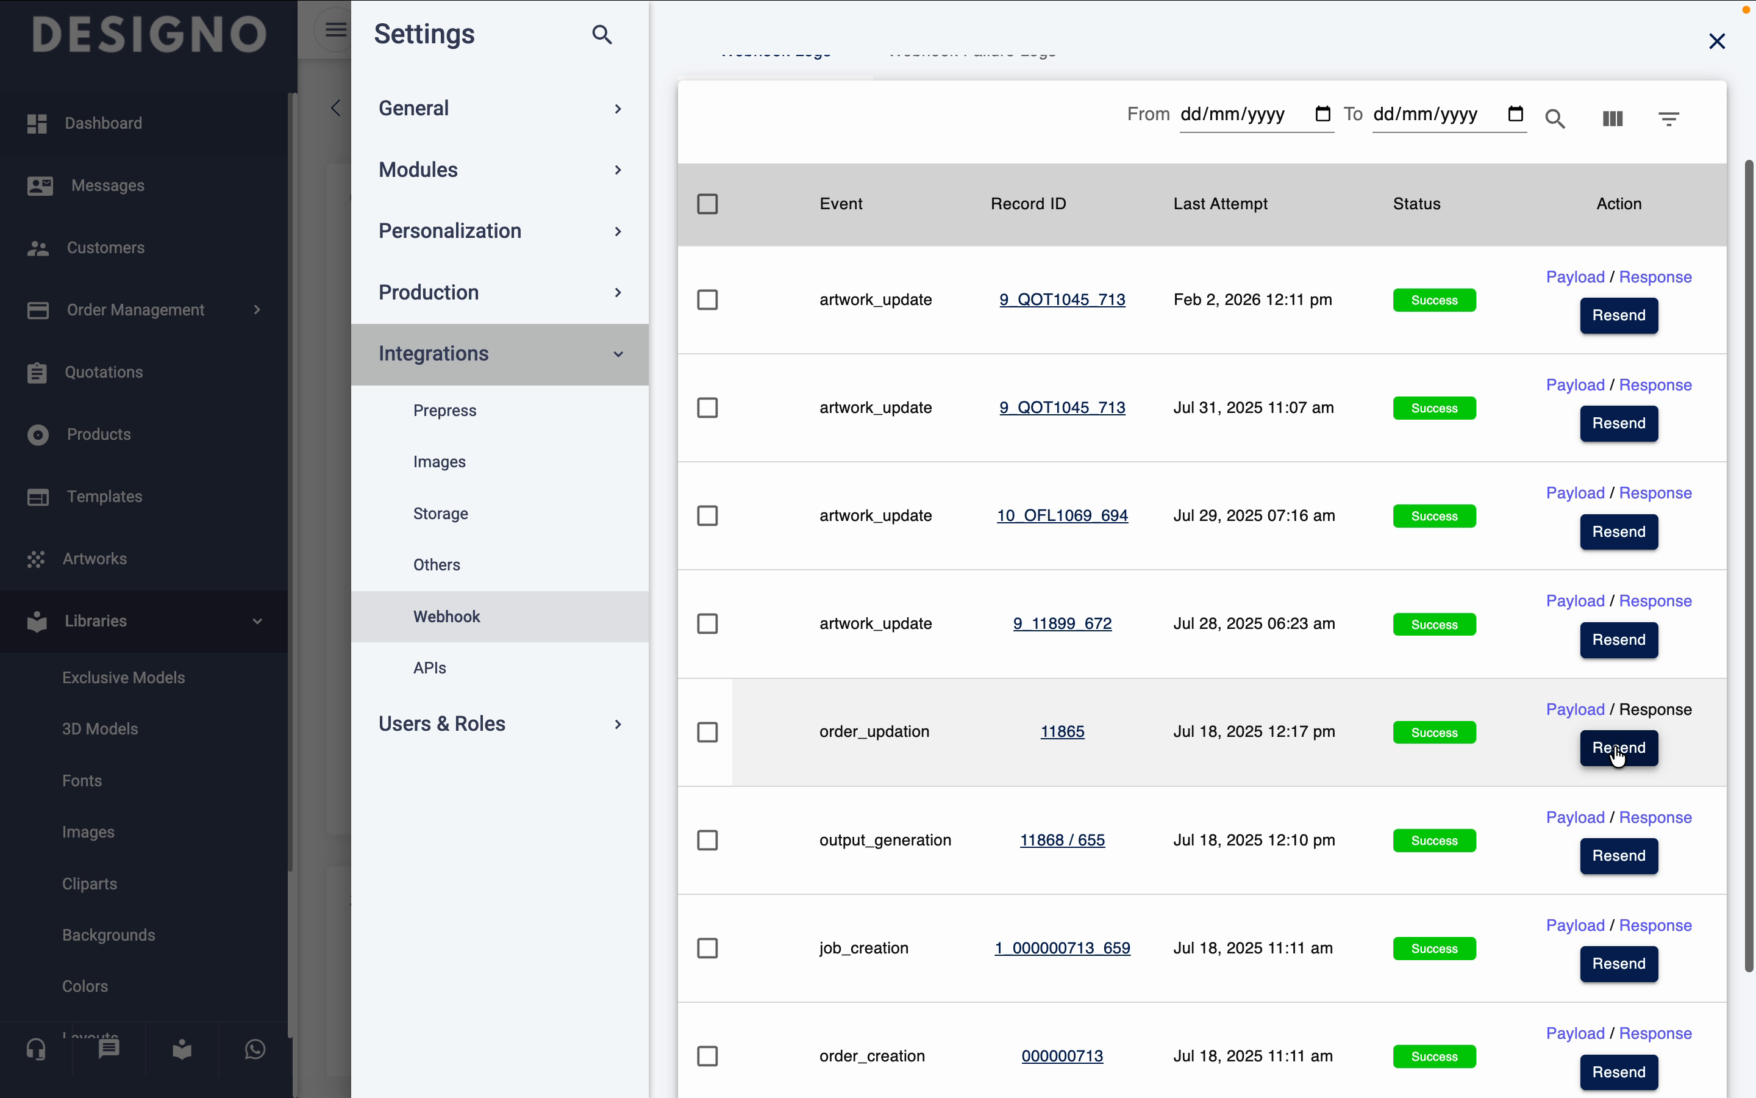This screenshot has width=1756, height=1098.
Task: Go to Customers in the sidebar
Action: [105, 248]
